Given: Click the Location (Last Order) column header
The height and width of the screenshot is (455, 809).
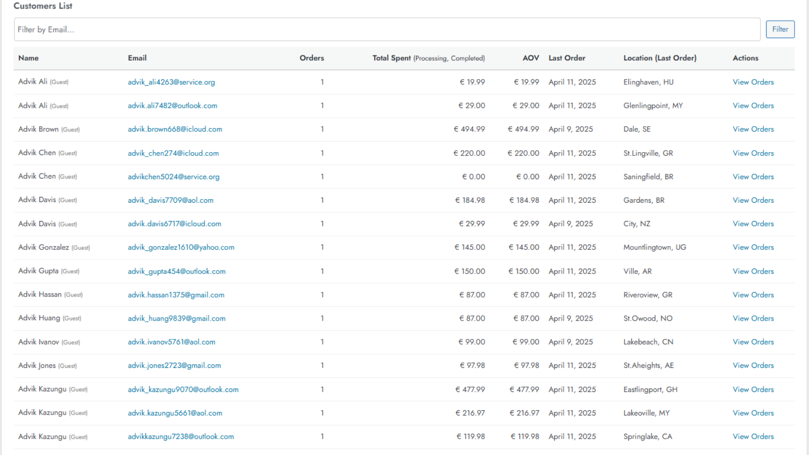Looking at the screenshot, I should pos(660,58).
